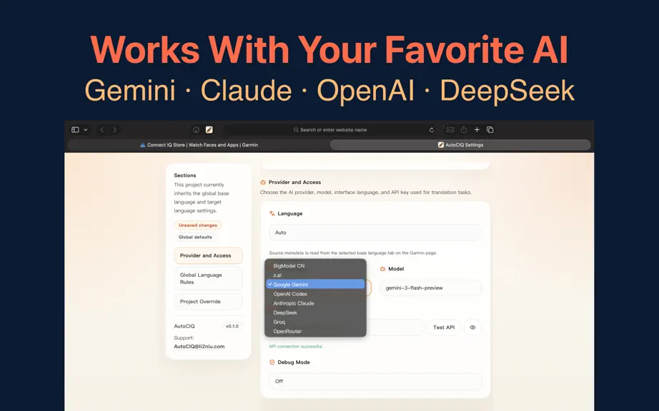Select Google Gemini in provider list
The height and width of the screenshot is (411, 659).
point(315,284)
